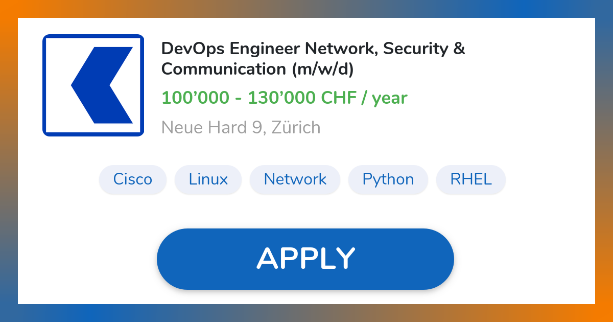This screenshot has width=613, height=322.
Task: Click the word Communication in the job title
Action: coord(224,69)
